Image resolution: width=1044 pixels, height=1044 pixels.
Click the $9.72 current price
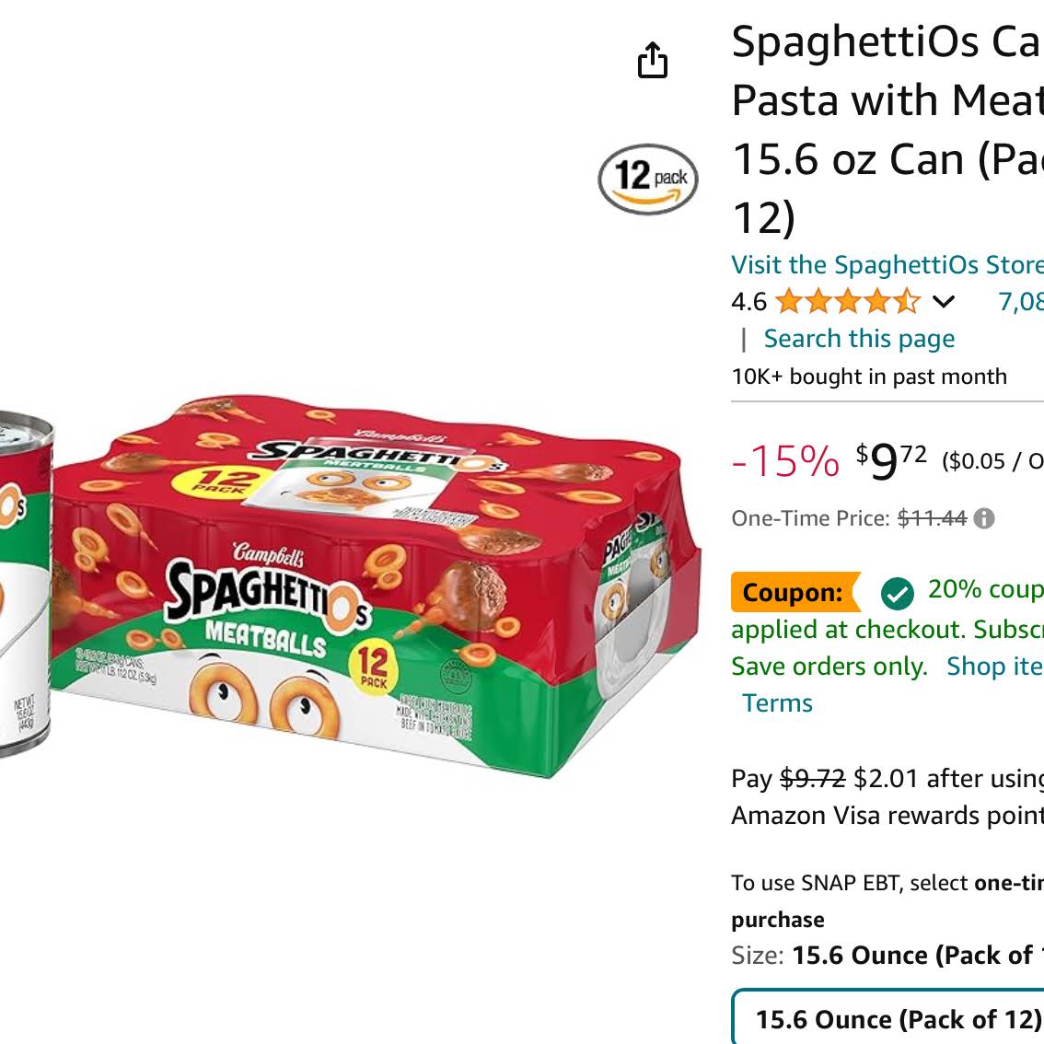(x=891, y=460)
